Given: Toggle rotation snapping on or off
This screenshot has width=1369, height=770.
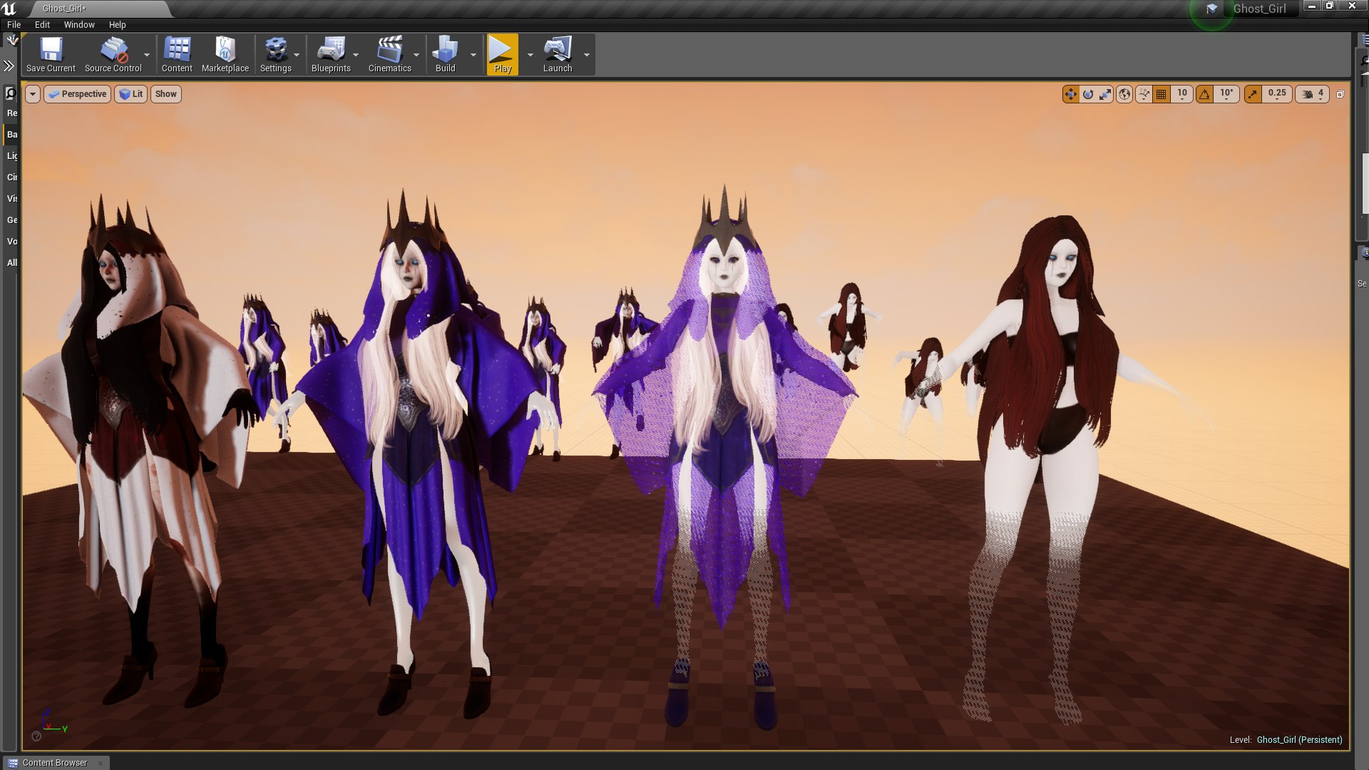Looking at the screenshot, I should (1204, 94).
